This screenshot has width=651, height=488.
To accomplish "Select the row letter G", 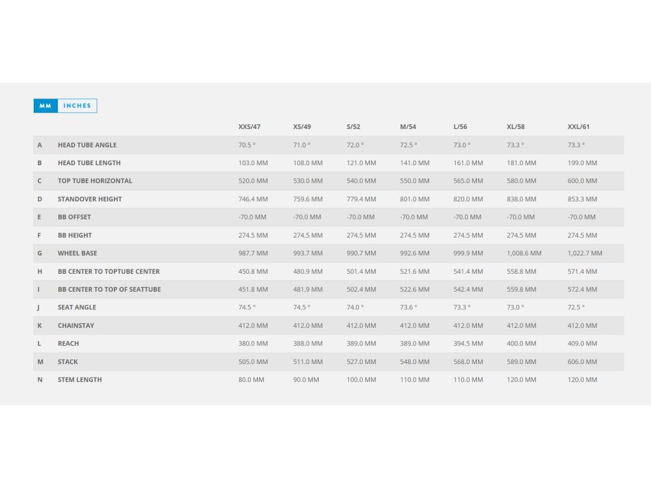I will [39, 253].
